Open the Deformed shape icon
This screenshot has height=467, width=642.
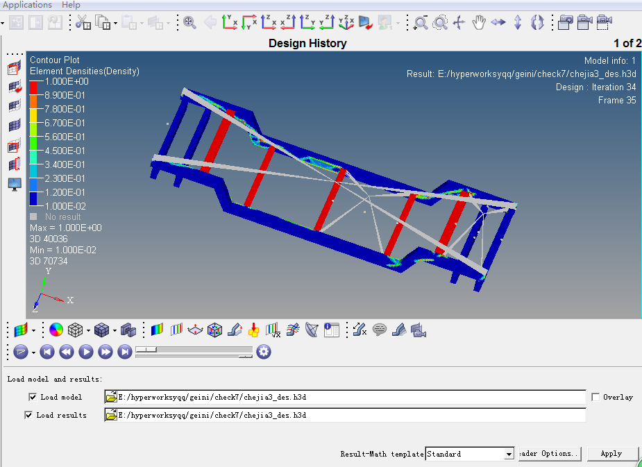pos(234,330)
